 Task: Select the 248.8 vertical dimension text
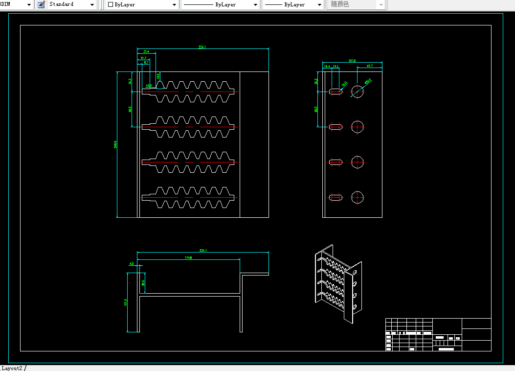pos(115,144)
